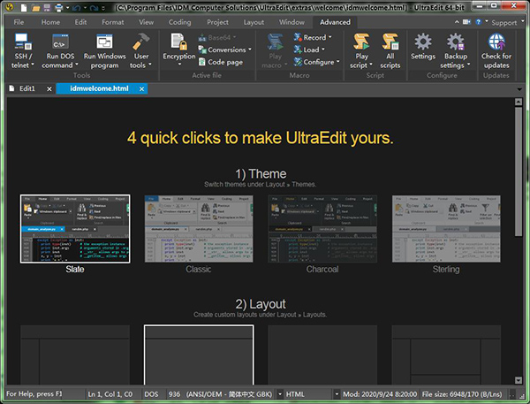Click Open folder icon in title bar

pos(35,7)
